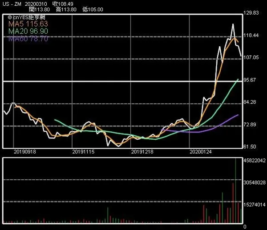Select the MA20 96.90 legend entry
Viewport: 267px width, 230px height.
click(x=28, y=32)
